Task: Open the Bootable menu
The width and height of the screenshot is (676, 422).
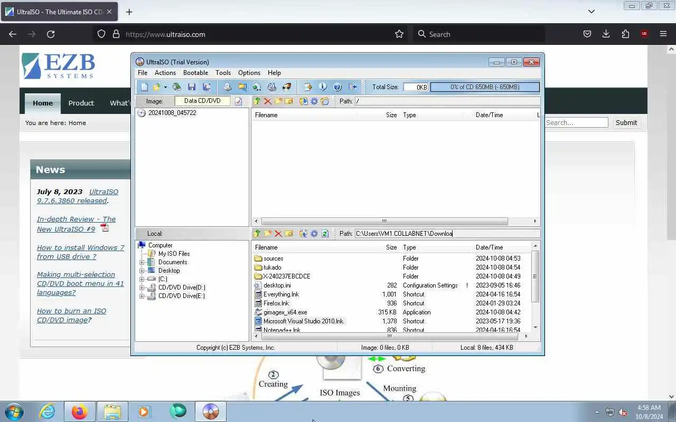Action: click(195, 73)
